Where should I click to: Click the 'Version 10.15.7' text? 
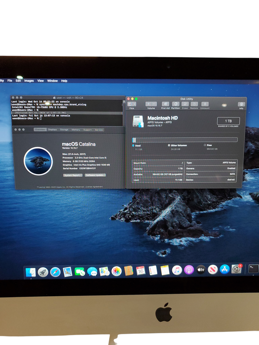(70, 148)
